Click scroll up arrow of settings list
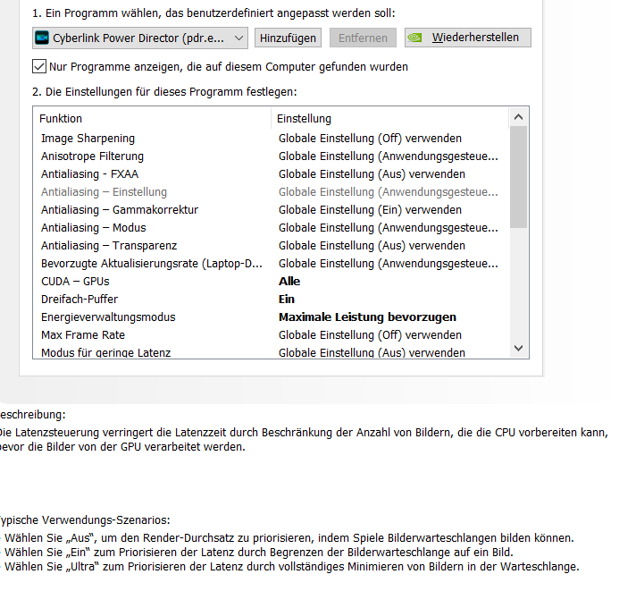The width and height of the screenshot is (619, 608). tap(518, 117)
